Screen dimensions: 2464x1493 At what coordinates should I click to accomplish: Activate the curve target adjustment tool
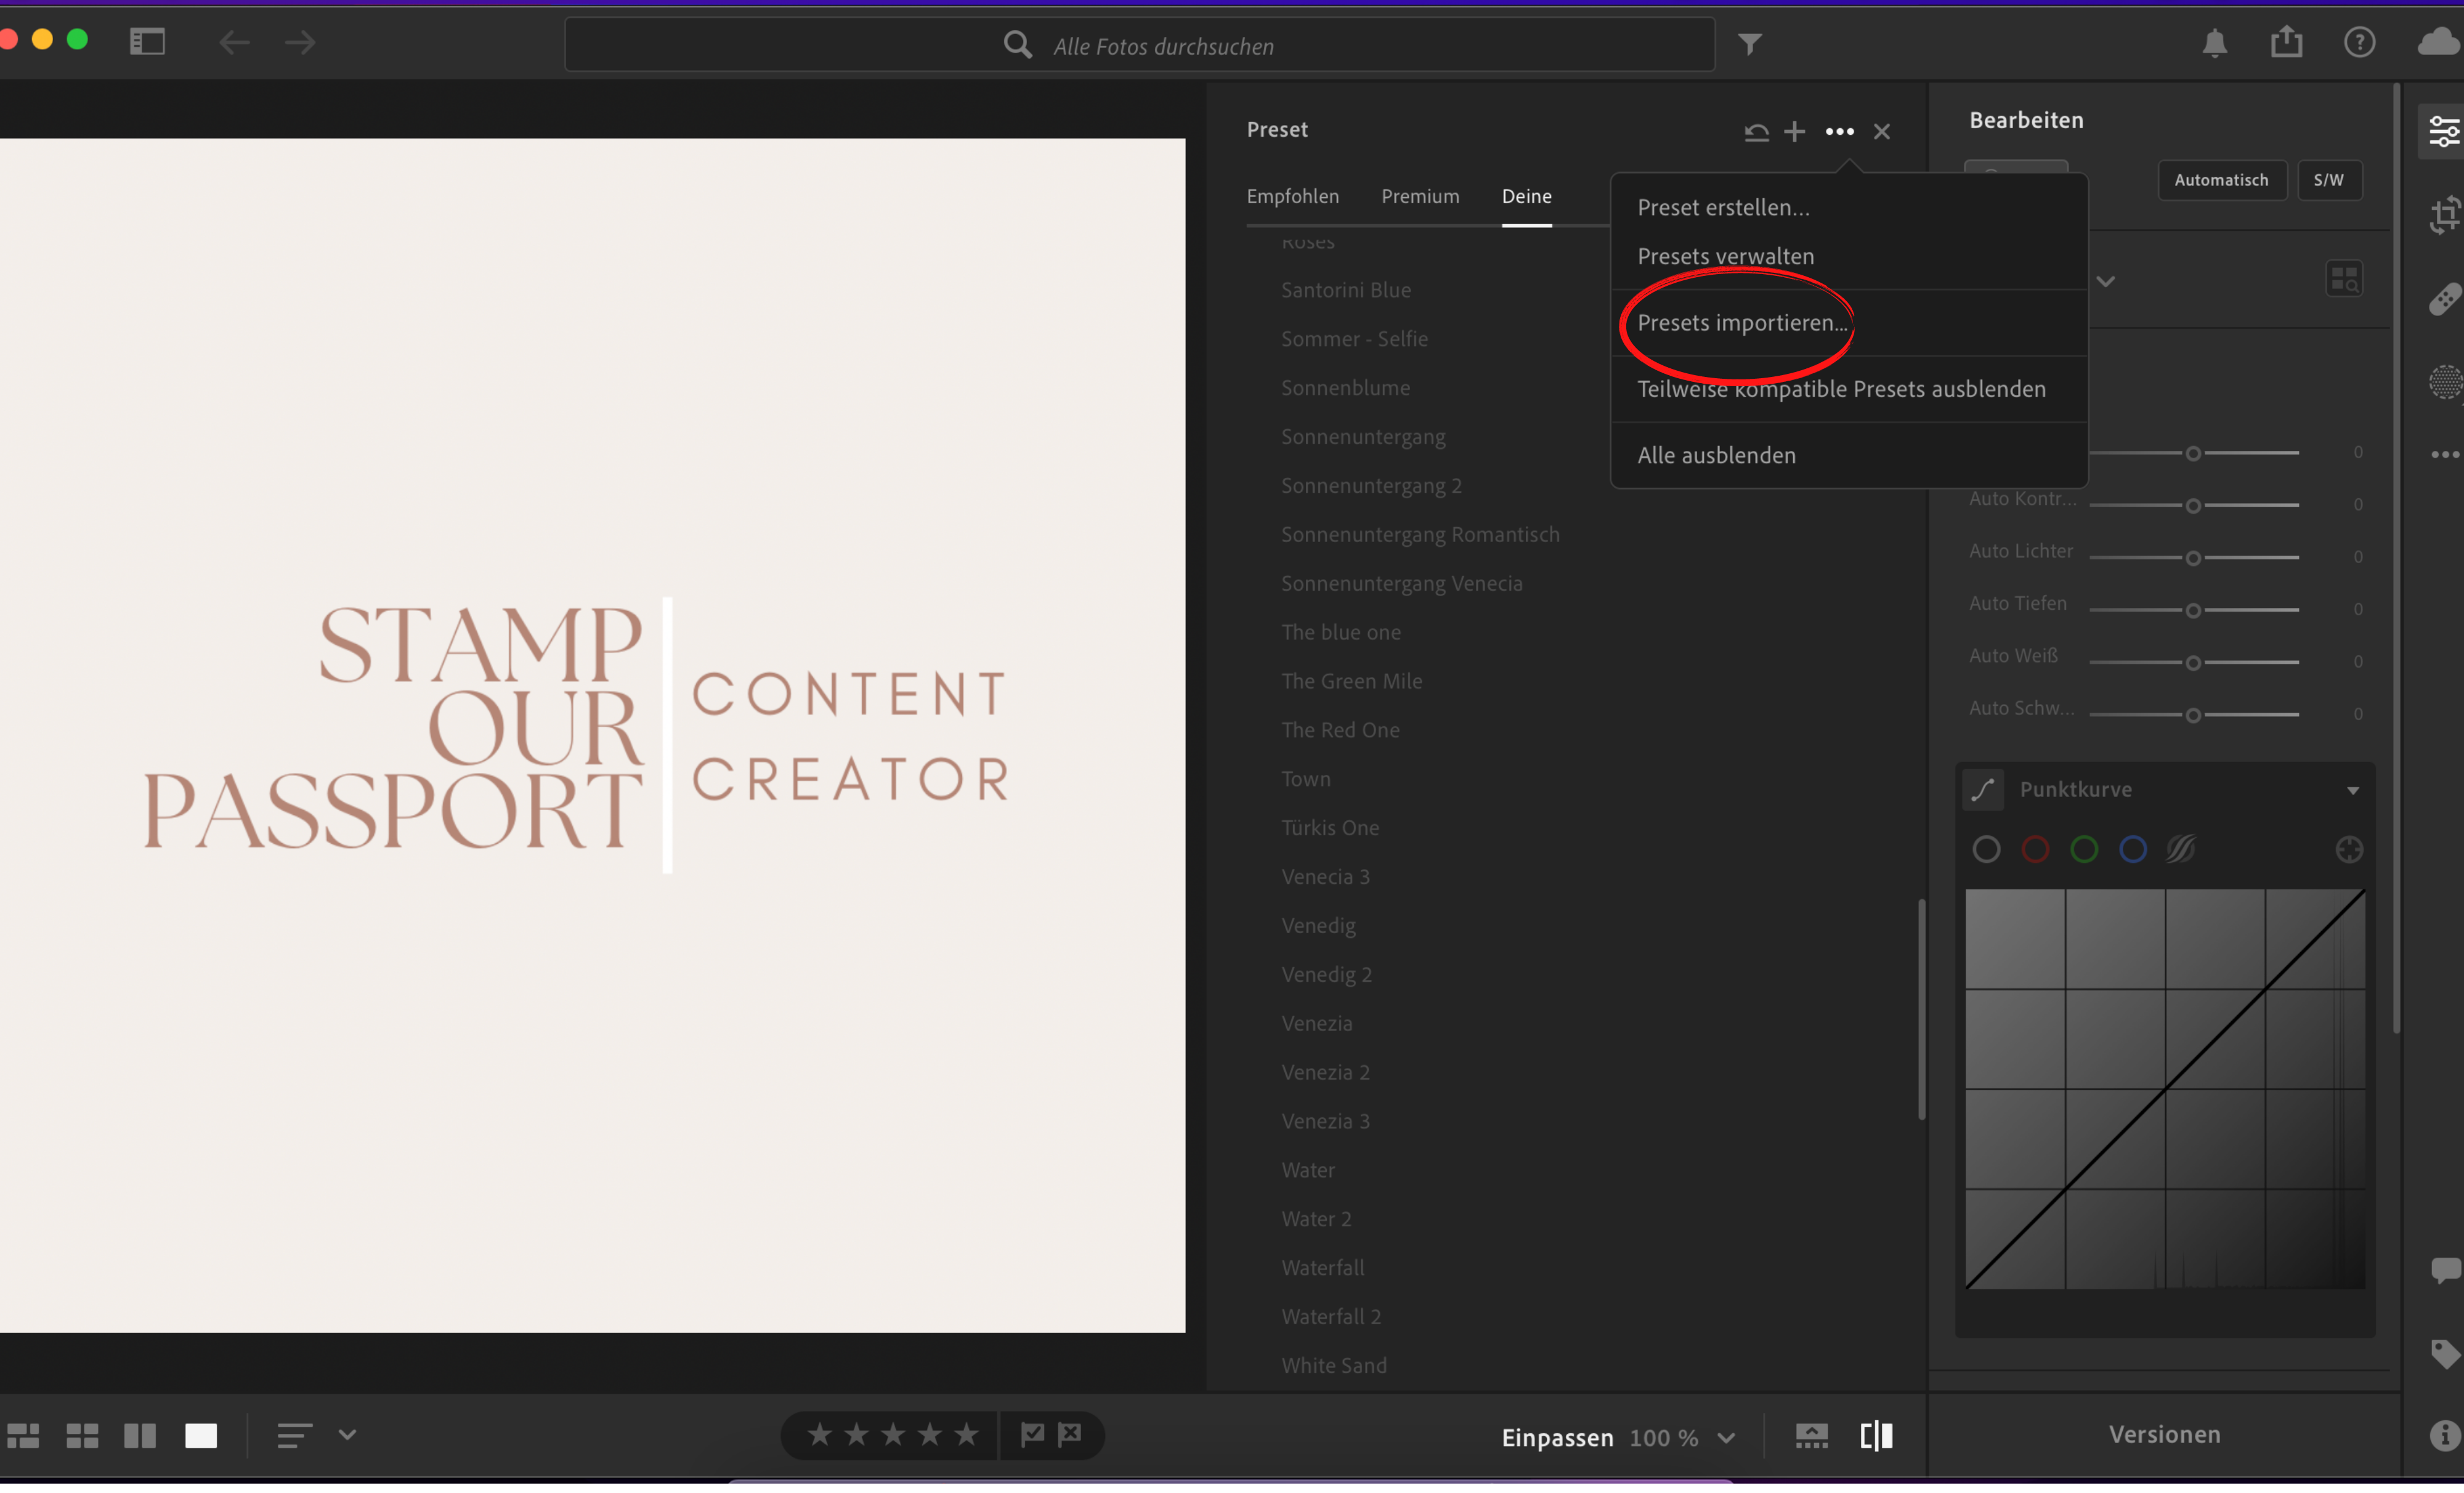click(x=2349, y=850)
